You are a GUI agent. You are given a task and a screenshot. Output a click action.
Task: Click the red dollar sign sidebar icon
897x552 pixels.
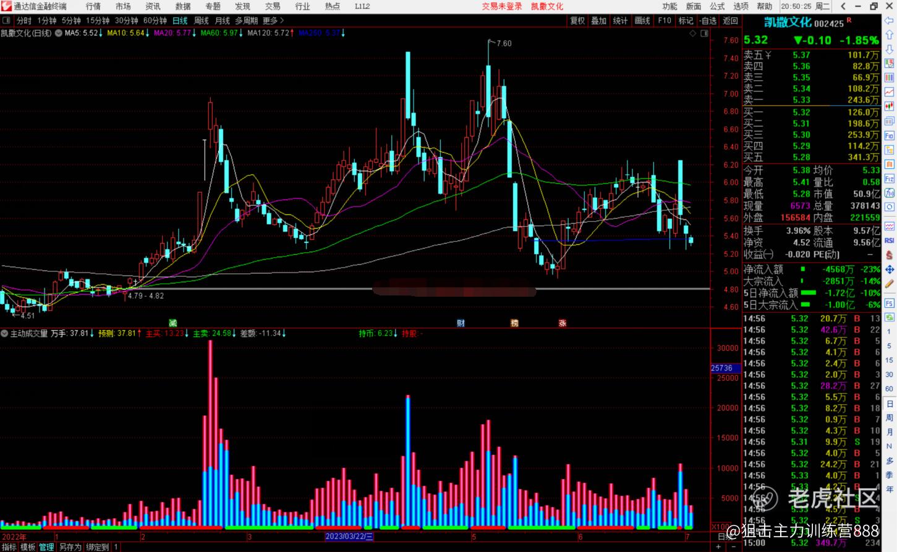(890, 255)
